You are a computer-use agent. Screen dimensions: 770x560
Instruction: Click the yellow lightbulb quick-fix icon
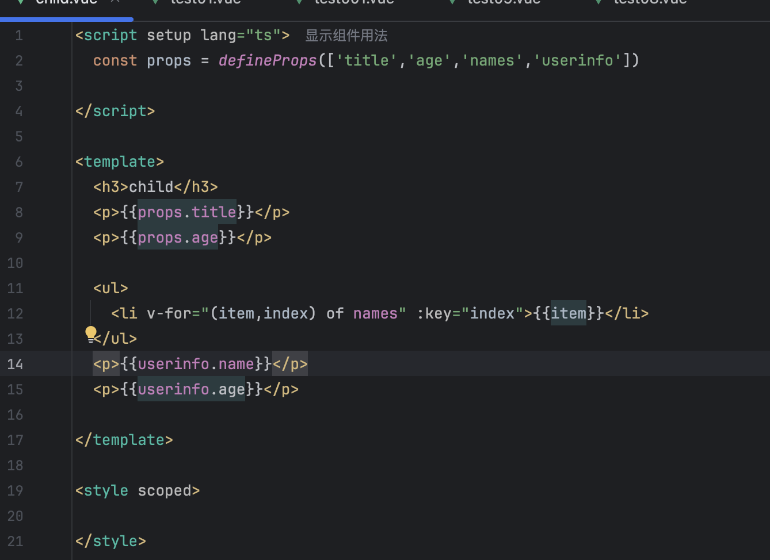coord(91,333)
